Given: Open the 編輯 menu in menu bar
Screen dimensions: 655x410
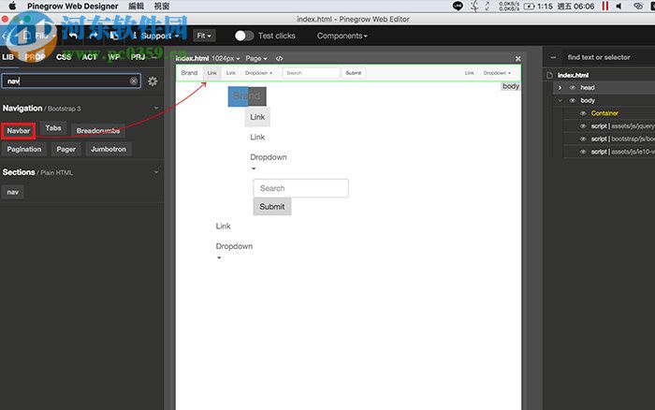Looking at the screenshot, I should click(136, 6).
